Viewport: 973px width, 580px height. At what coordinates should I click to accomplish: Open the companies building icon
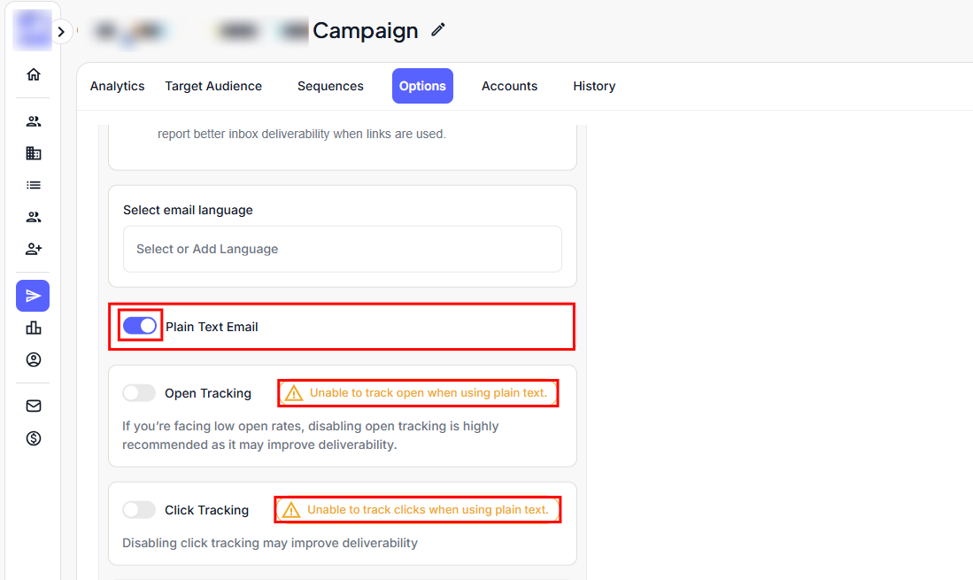tap(34, 153)
